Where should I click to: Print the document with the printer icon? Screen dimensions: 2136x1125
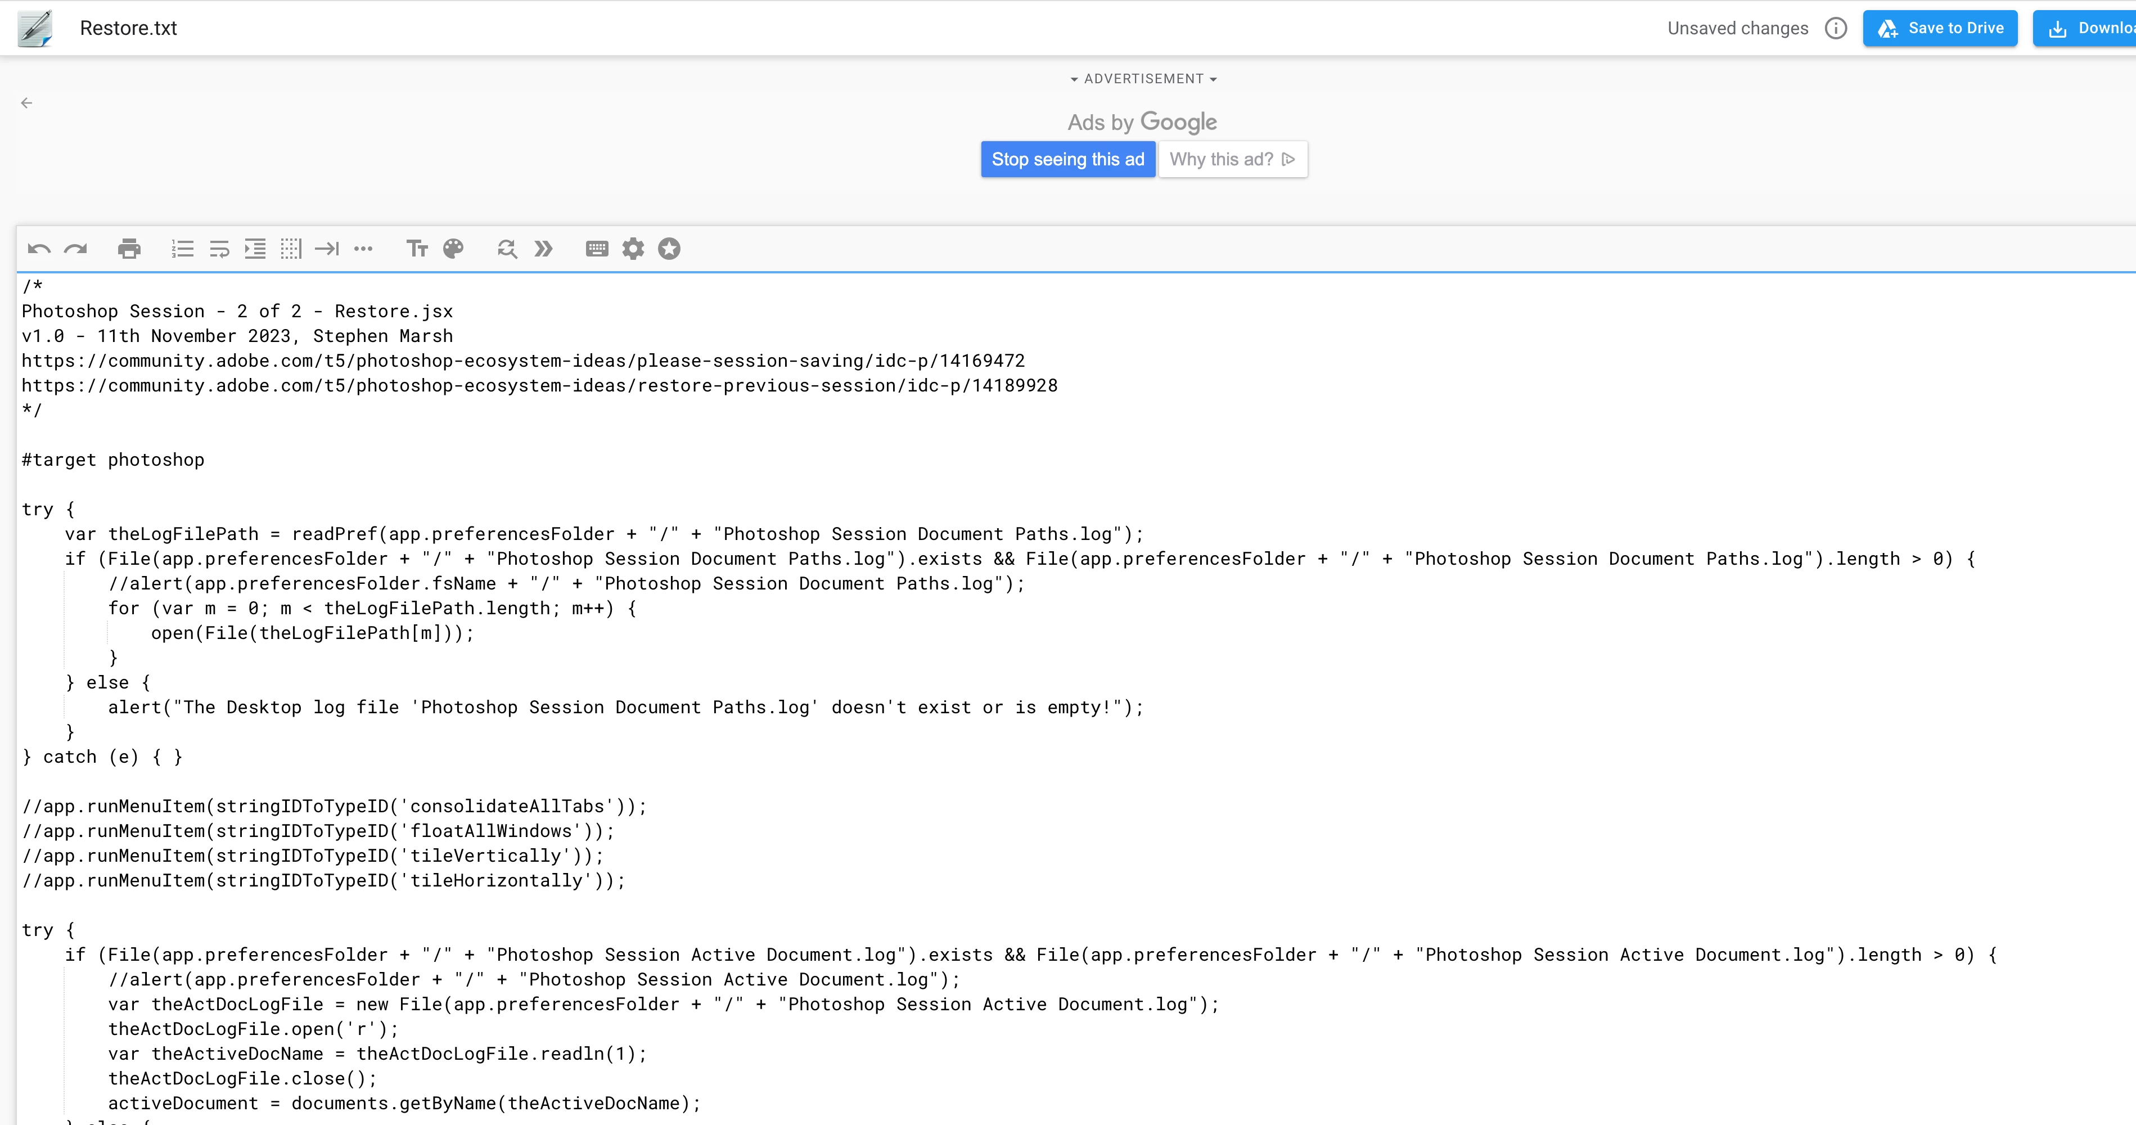coord(129,249)
